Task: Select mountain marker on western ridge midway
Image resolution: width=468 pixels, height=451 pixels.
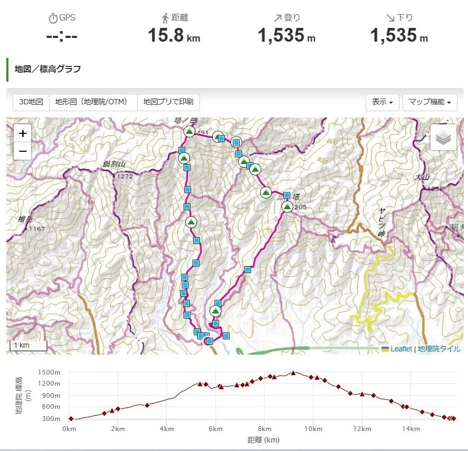Action: [x=191, y=222]
